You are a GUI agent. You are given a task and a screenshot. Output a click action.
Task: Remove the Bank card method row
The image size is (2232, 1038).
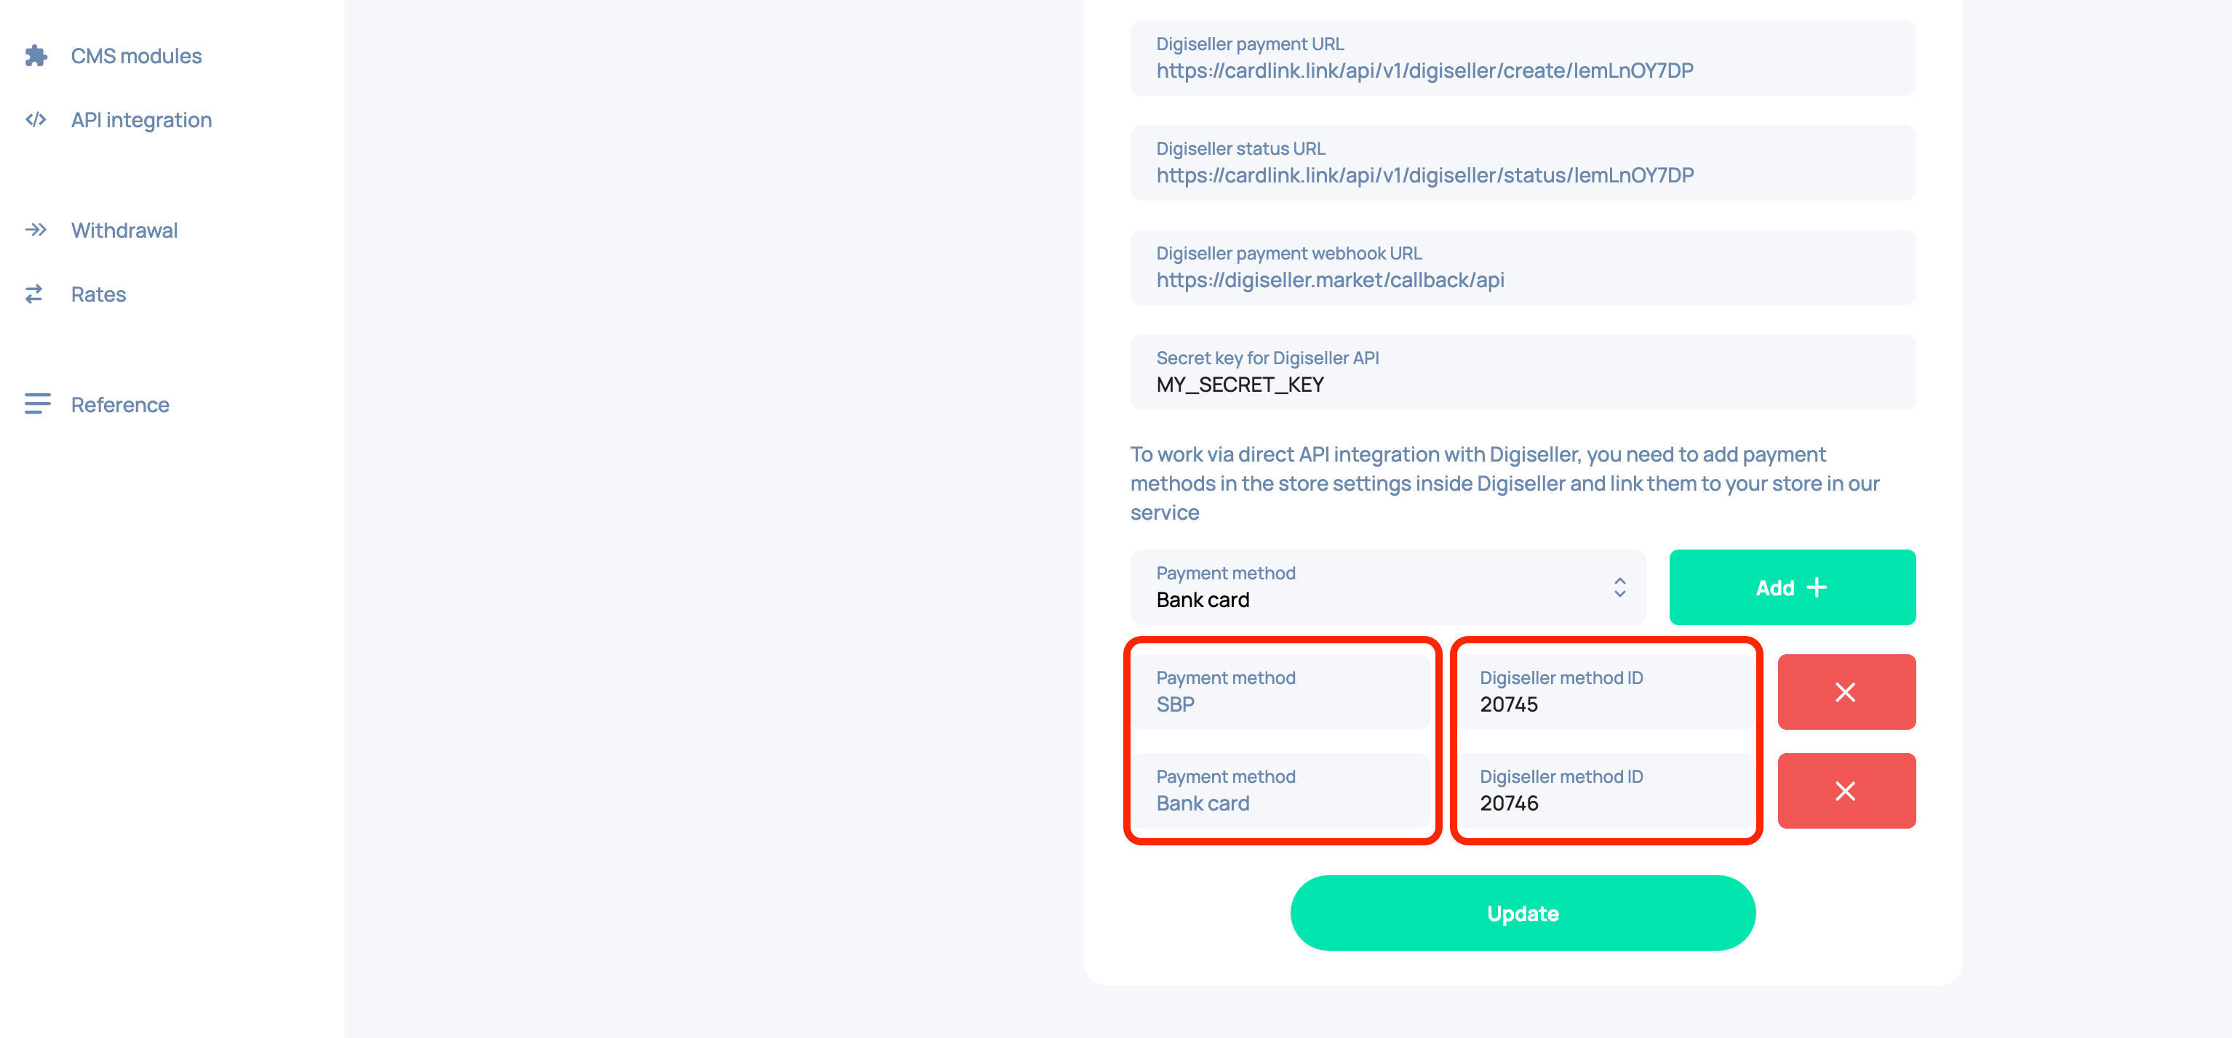(1846, 790)
